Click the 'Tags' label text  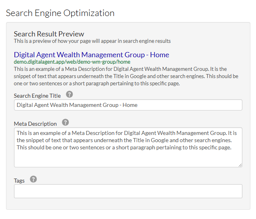(19, 181)
